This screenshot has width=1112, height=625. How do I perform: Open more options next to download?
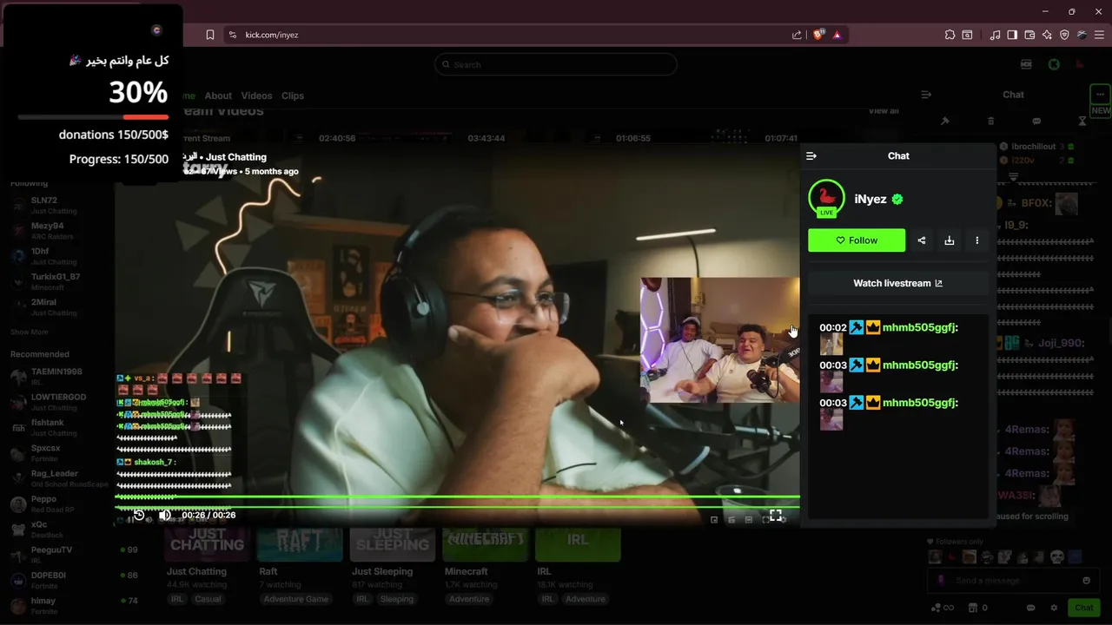pyautogui.click(x=977, y=240)
